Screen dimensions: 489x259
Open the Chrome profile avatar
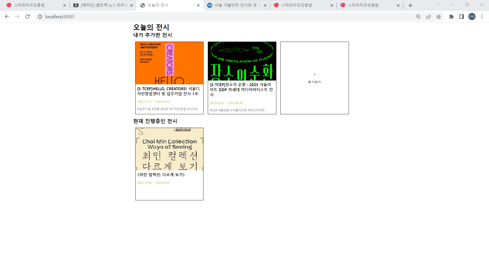pyautogui.click(x=472, y=17)
